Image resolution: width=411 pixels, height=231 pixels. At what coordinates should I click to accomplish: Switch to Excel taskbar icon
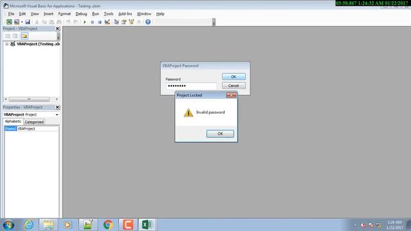pos(147,225)
